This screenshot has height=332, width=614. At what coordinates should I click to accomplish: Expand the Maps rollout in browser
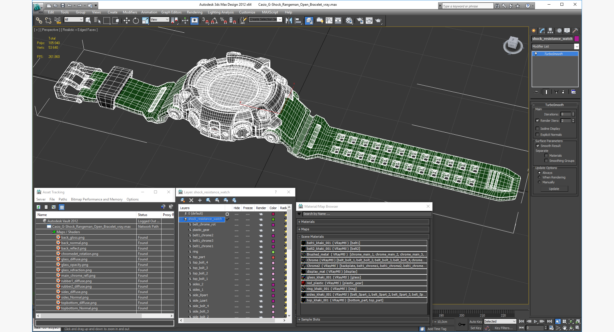click(x=363, y=229)
